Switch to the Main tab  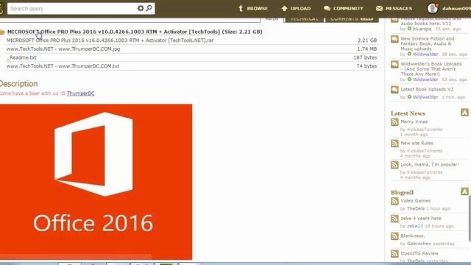(272, 19)
